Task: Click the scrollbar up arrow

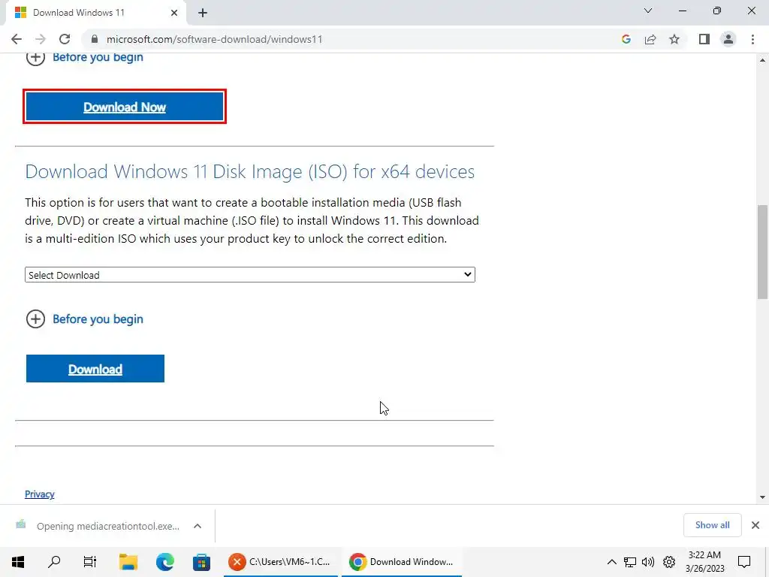Action: tap(762, 60)
